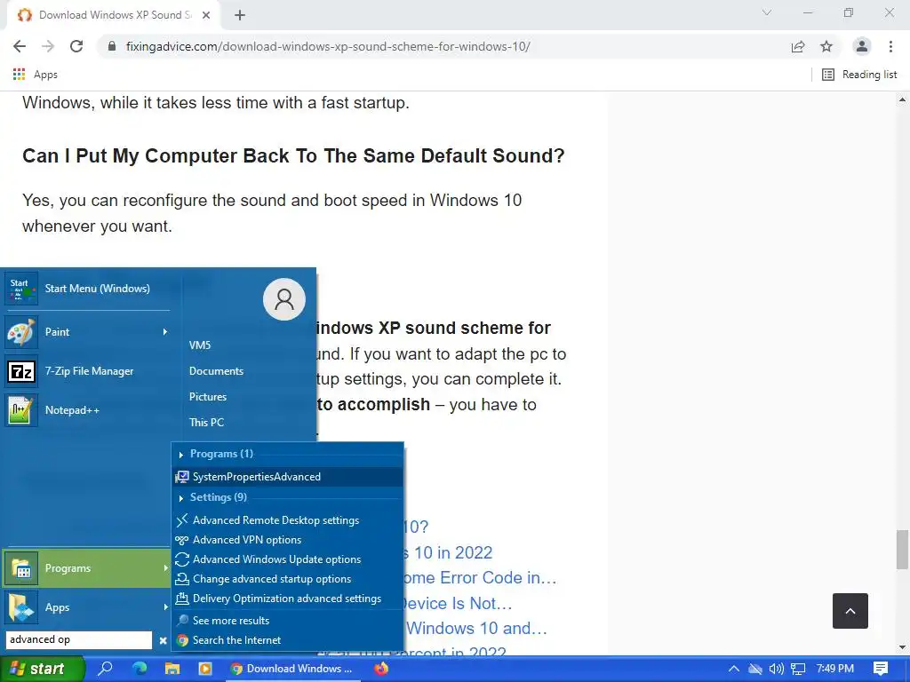This screenshot has width=910, height=682.
Task: Open Delivery Optimization advanced settings
Action: (x=288, y=599)
